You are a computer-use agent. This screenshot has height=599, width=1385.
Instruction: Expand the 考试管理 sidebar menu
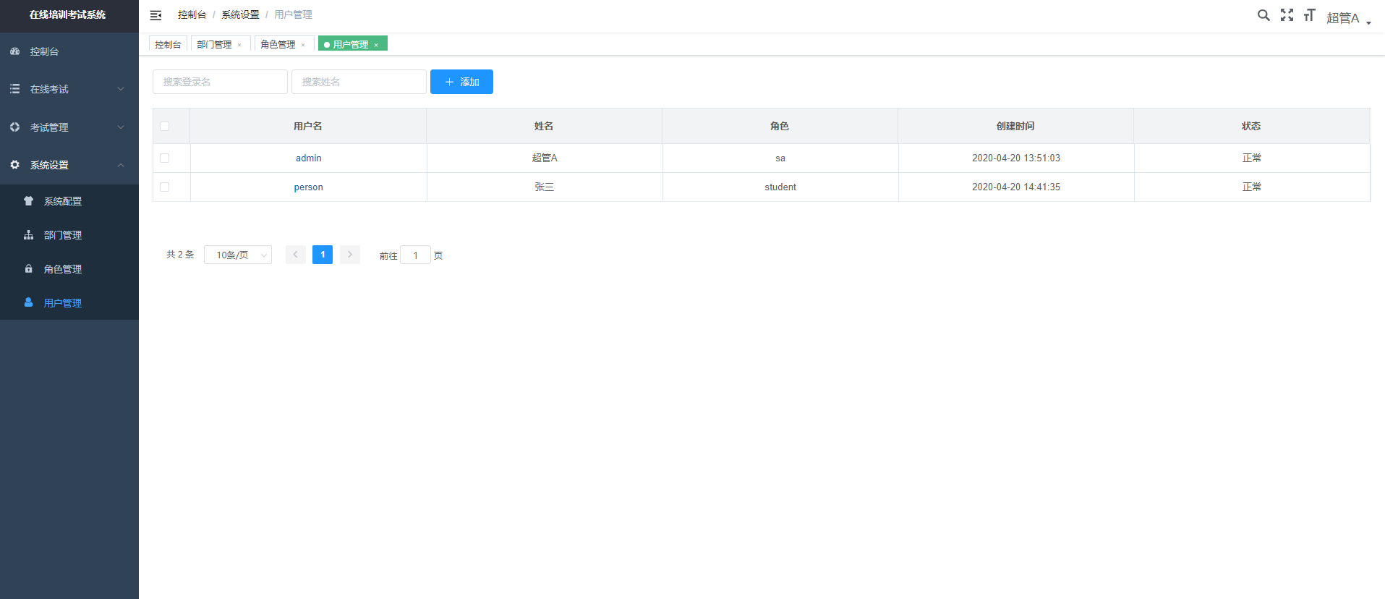[69, 127]
